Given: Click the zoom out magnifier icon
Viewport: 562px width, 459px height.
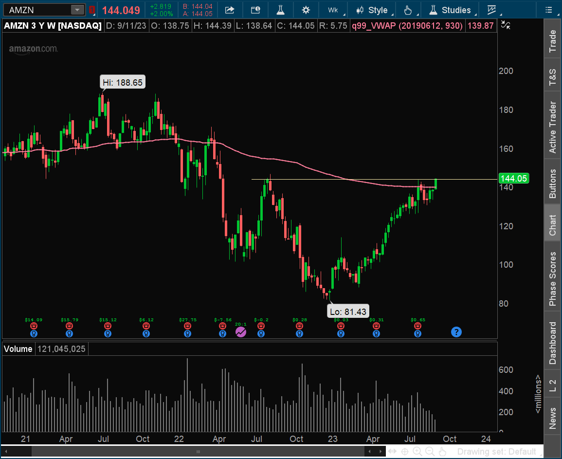Looking at the screenshot, I should pos(430,452).
